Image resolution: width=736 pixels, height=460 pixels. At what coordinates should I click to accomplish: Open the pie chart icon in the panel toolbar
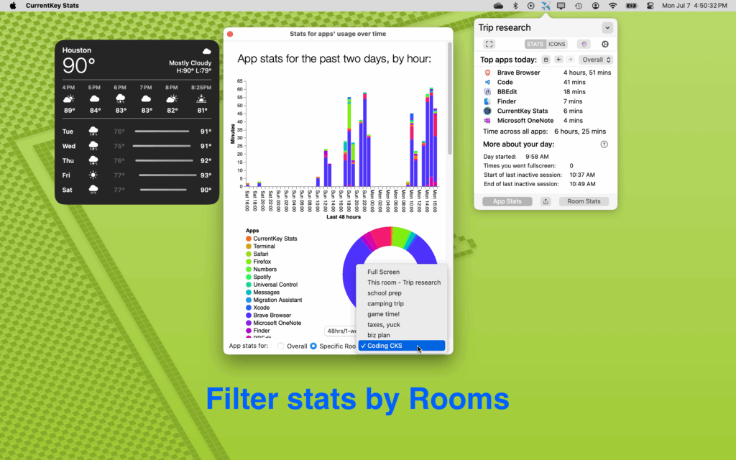click(604, 44)
